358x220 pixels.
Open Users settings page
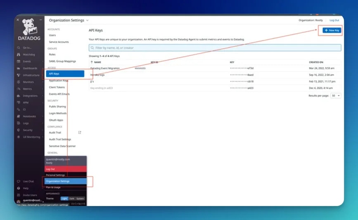tap(52, 35)
